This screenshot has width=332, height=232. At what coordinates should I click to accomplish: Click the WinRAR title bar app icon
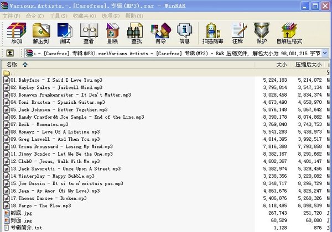(x=4, y=5)
